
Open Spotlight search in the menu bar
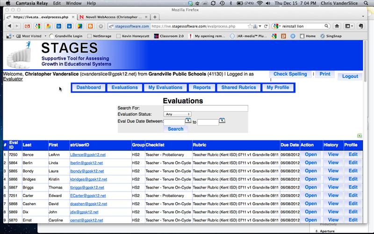(x=366, y=3)
